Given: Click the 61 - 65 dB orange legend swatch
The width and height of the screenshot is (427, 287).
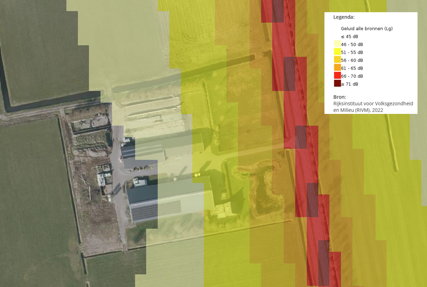Looking at the screenshot, I should [x=338, y=68].
